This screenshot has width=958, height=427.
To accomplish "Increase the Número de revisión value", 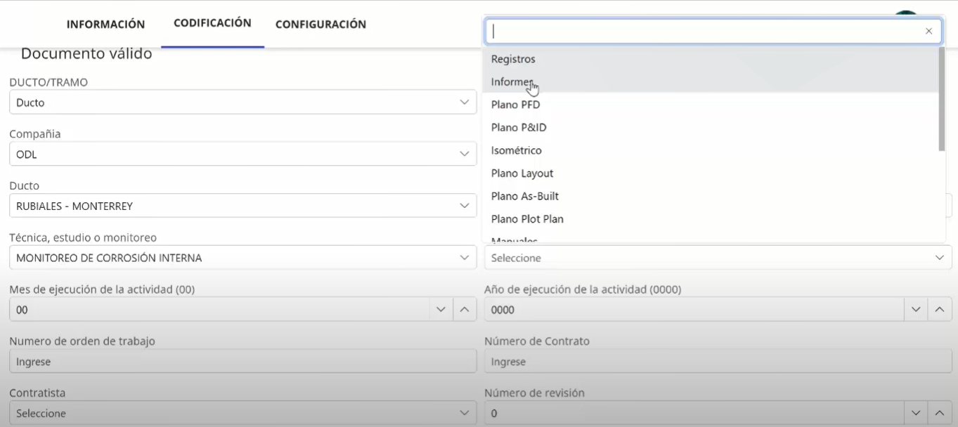I will coord(940,413).
